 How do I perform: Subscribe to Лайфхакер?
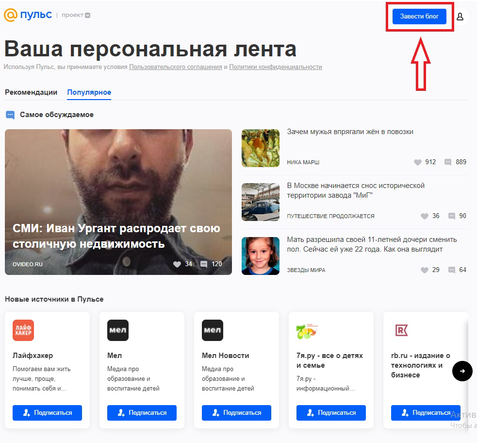(47, 413)
